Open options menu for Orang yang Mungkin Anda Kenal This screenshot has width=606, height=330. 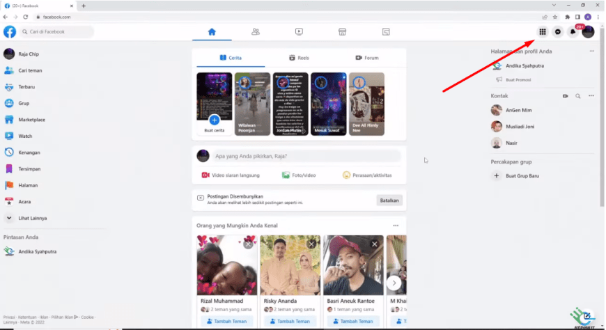point(396,226)
